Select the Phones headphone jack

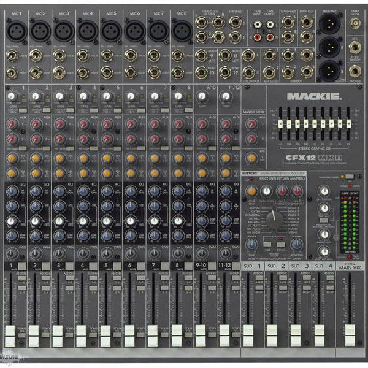(355, 71)
